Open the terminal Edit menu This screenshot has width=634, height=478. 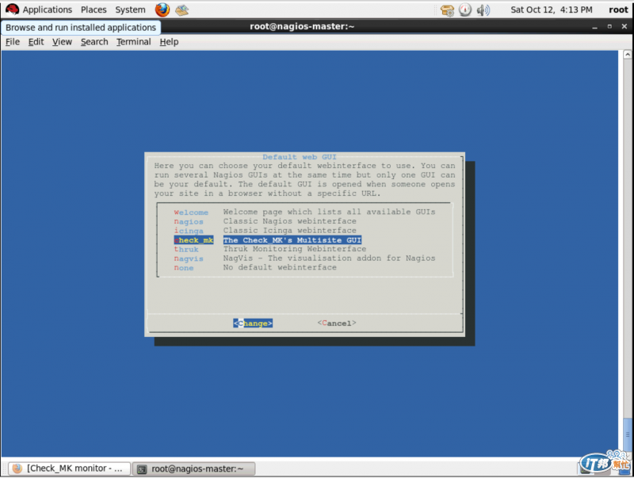pyautogui.click(x=36, y=42)
